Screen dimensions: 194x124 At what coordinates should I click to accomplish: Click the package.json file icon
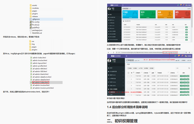click(31, 30)
